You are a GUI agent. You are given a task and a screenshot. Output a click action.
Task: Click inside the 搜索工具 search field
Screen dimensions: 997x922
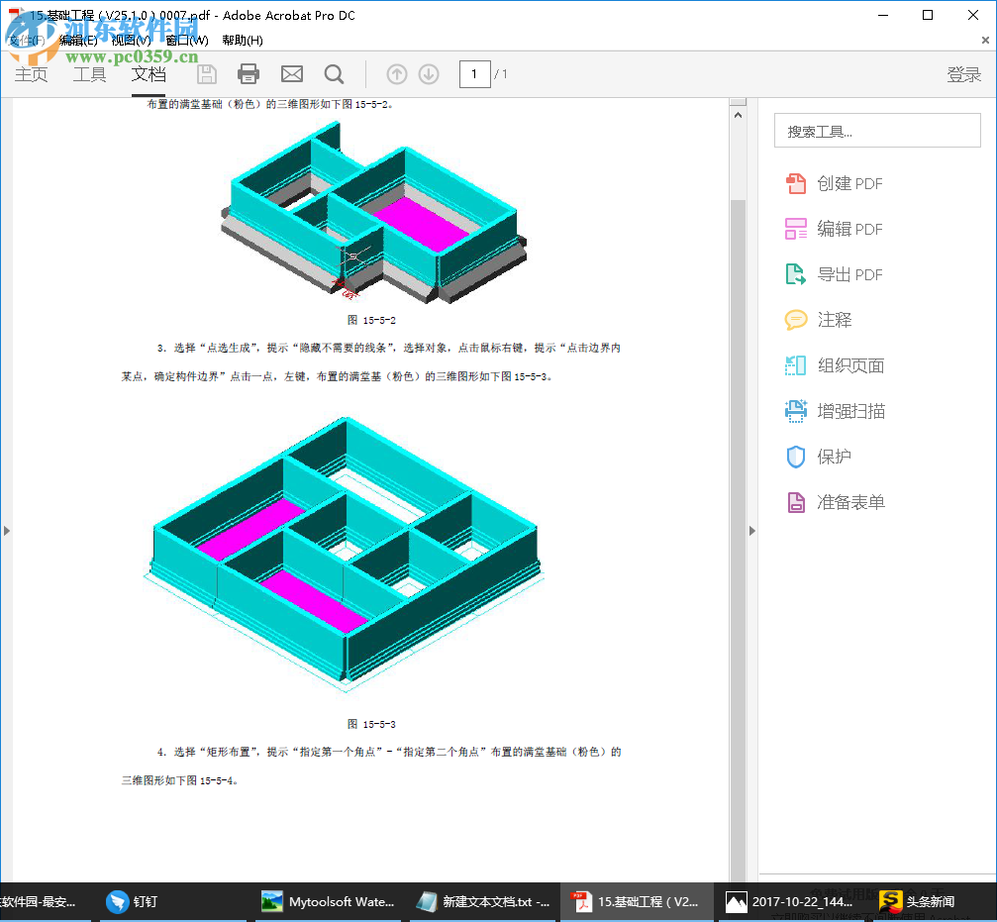click(x=876, y=130)
